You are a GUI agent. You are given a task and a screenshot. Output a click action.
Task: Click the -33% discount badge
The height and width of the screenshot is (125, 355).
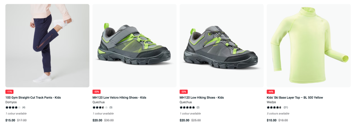tap(97, 92)
